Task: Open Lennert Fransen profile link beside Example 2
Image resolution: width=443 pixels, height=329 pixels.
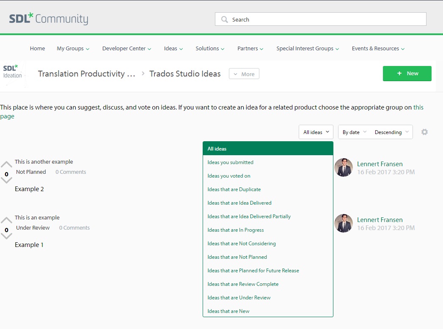Action: [x=380, y=164]
